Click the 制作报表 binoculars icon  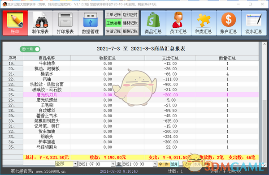(x=40, y=23)
